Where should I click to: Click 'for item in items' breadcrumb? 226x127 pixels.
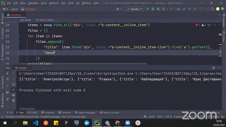tap(45, 20)
